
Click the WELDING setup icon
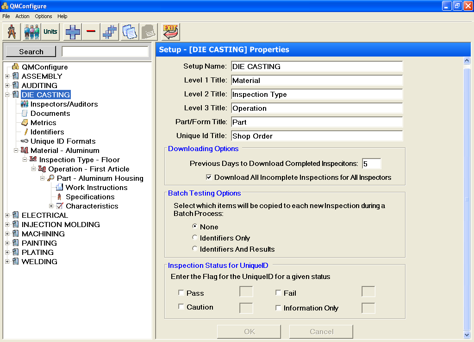[16, 261]
